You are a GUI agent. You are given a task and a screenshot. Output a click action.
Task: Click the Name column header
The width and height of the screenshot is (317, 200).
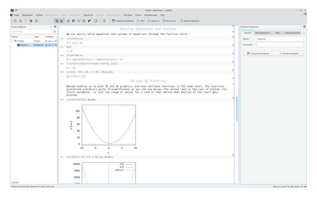tap(22, 37)
